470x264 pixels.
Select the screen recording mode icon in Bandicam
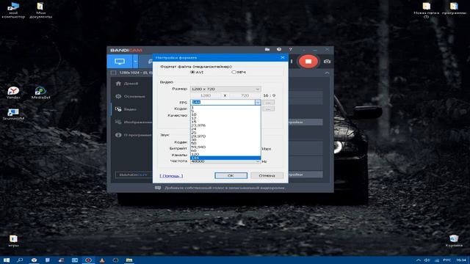tap(120, 62)
